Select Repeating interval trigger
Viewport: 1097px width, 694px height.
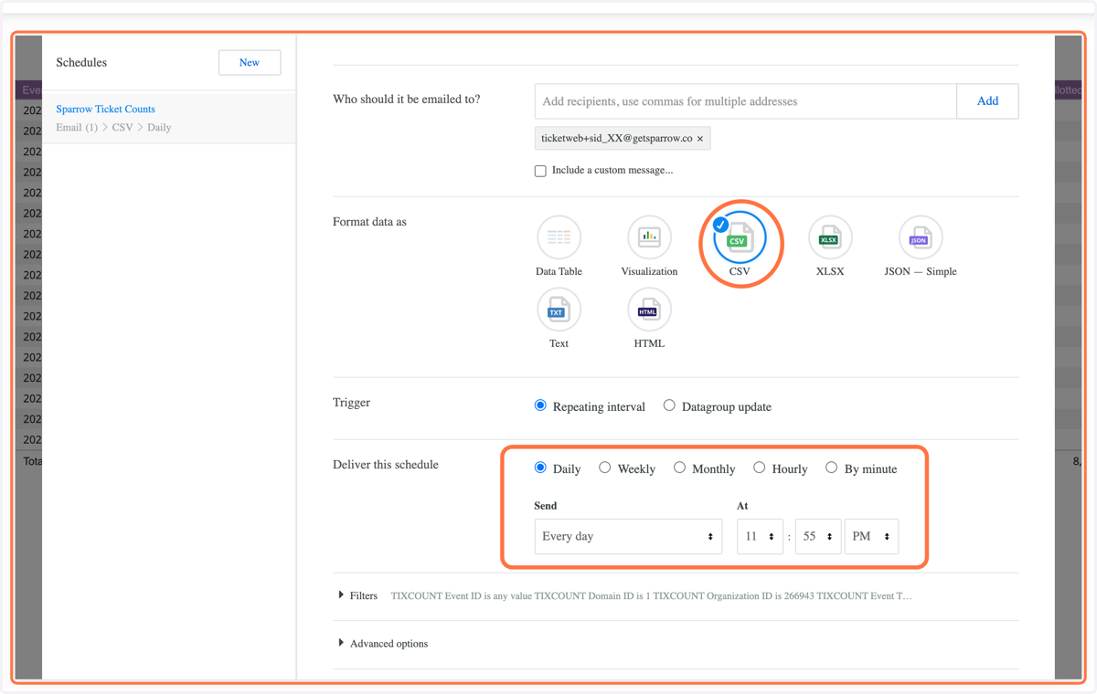(540, 405)
